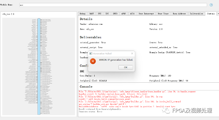Click the Generation Failed dialog window icon
Viewport: 219px width, 120px height.
91,53
